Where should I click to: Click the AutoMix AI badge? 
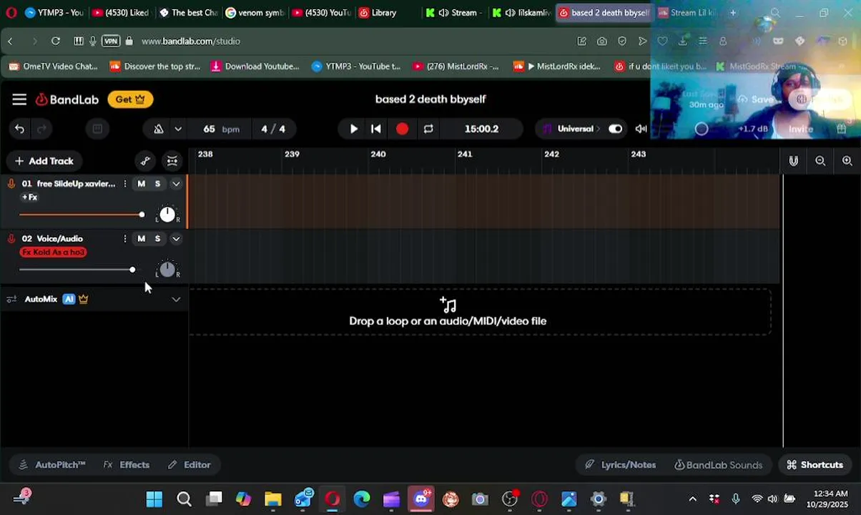tap(69, 299)
